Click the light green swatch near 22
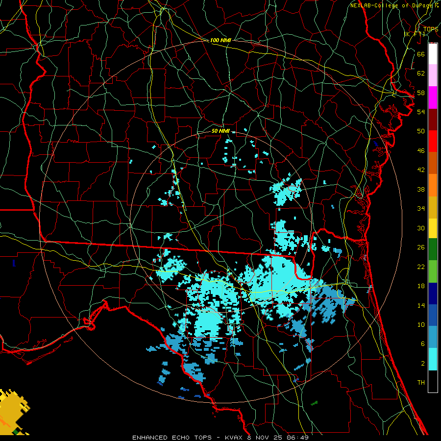The height and width of the screenshot is (441, 441). click(433, 271)
